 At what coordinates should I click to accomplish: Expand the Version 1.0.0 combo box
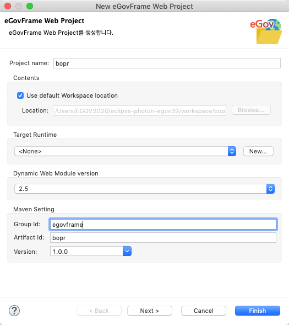pos(91,251)
